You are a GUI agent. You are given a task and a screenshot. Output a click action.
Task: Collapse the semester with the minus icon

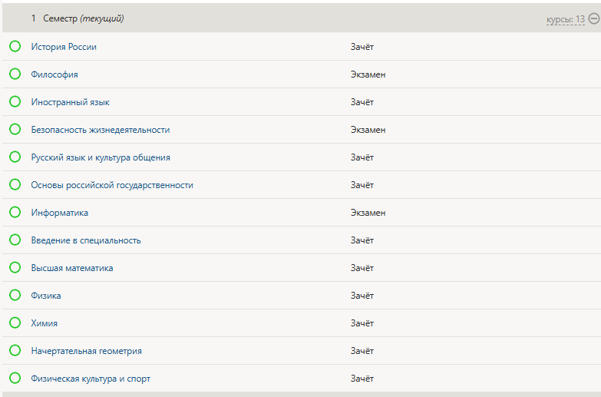[593, 18]
